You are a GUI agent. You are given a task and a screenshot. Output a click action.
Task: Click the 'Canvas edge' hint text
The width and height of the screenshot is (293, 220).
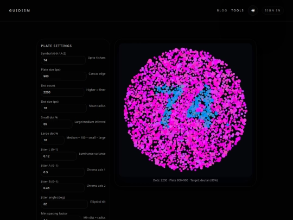pyautogui.click(x=97, y=74)
